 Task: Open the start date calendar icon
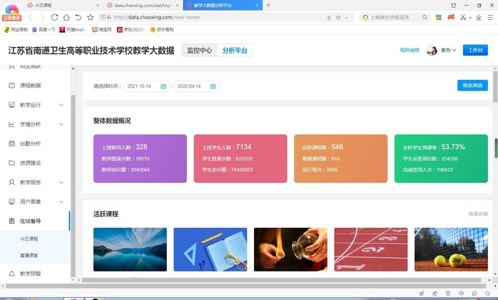coord(163,86)
